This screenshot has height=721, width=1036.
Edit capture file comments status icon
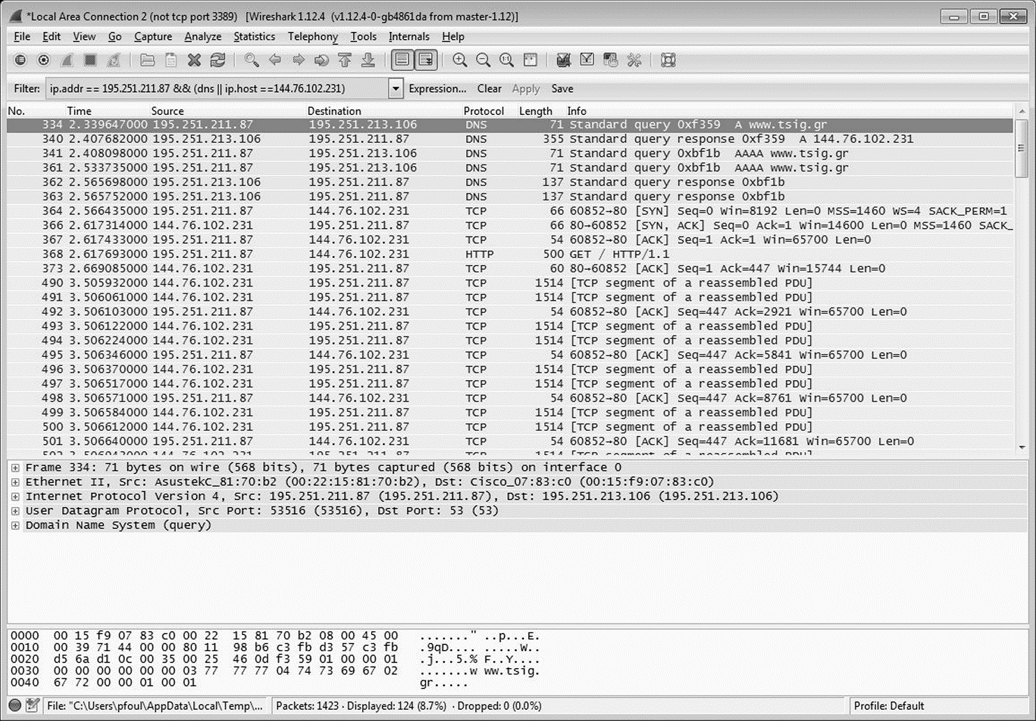point(32,705)
